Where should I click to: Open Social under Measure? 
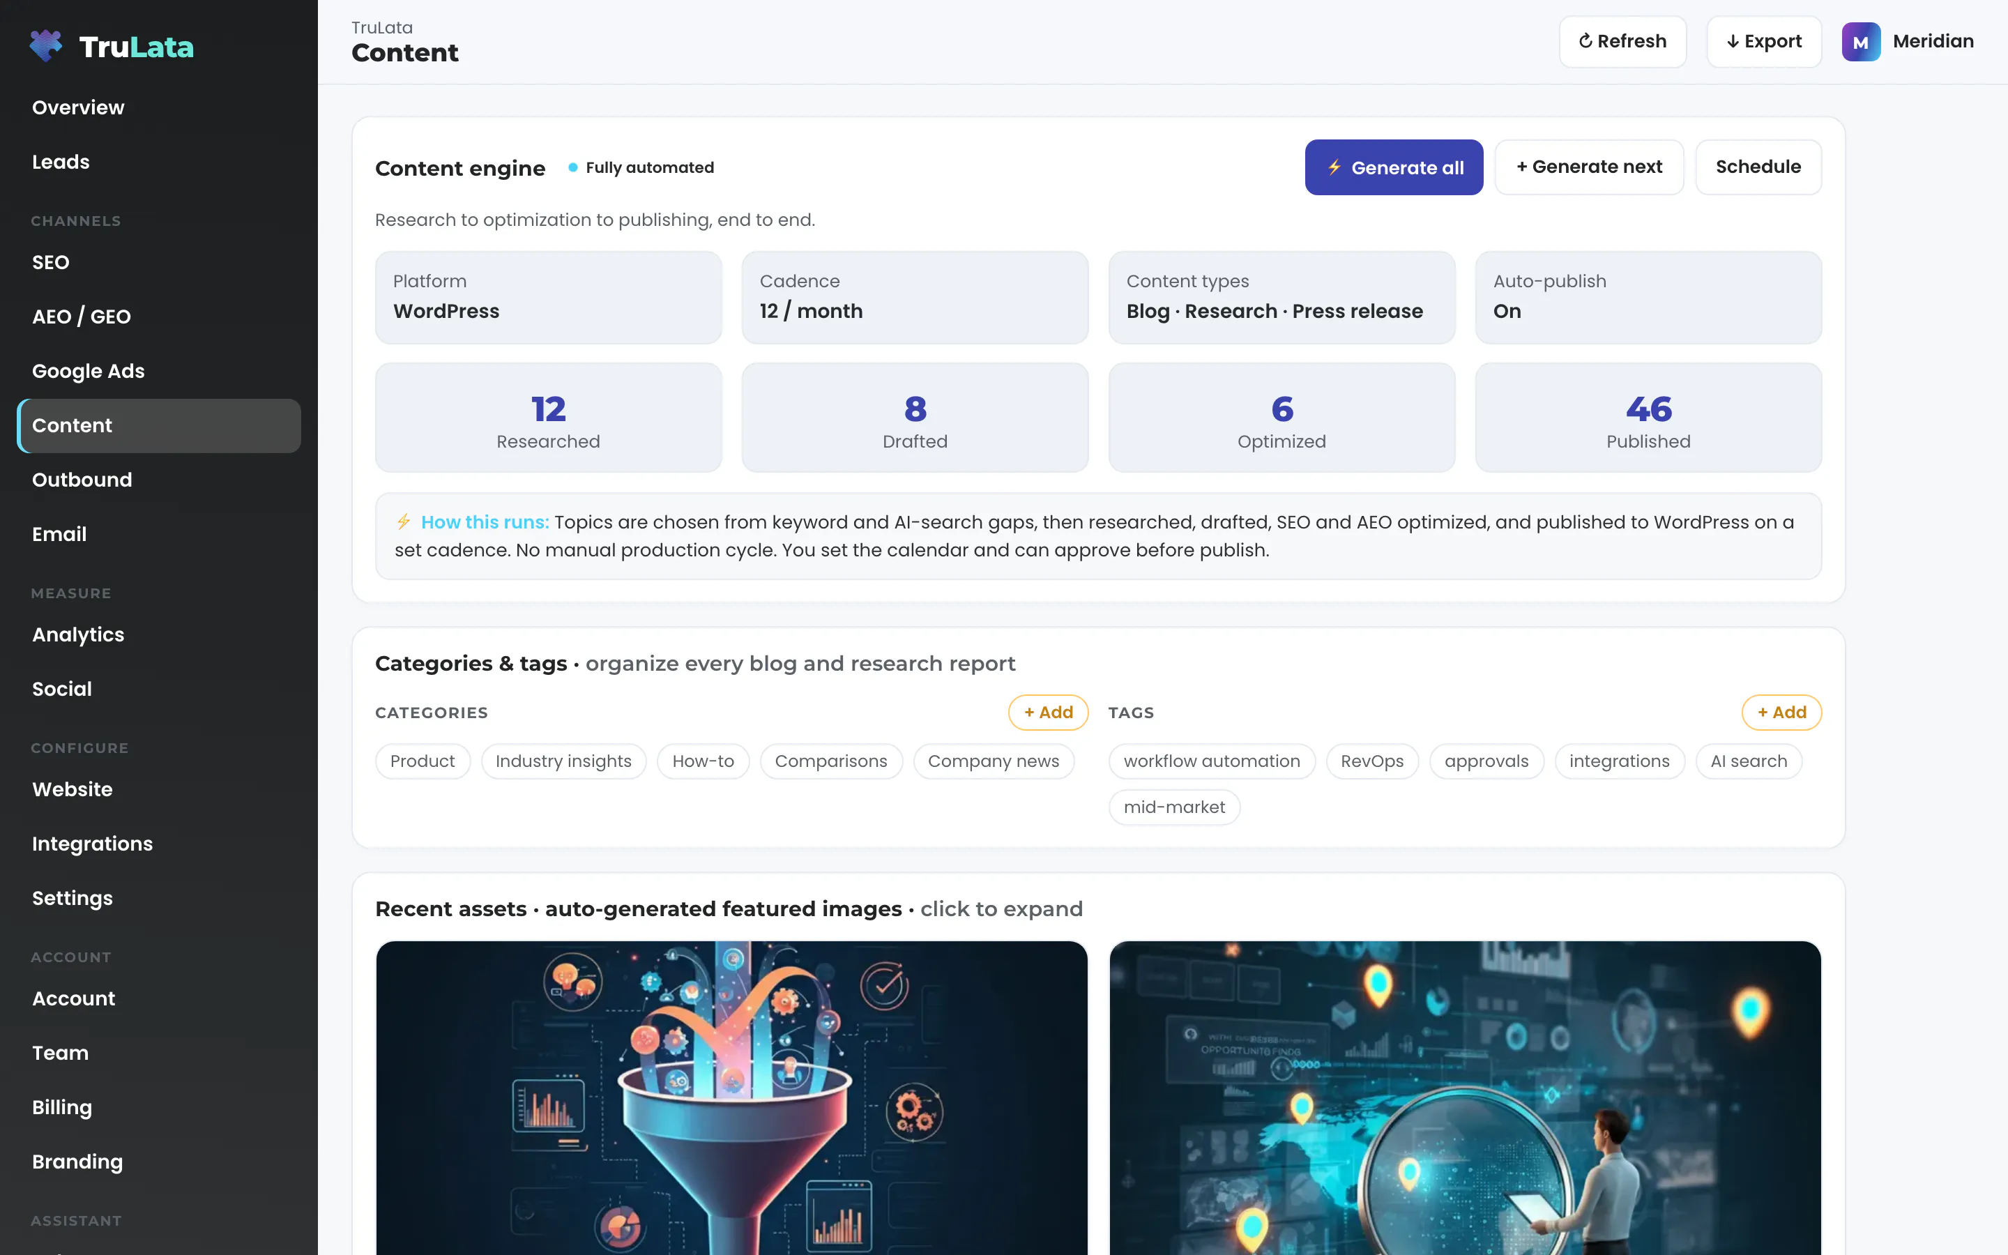coord(158,689)
